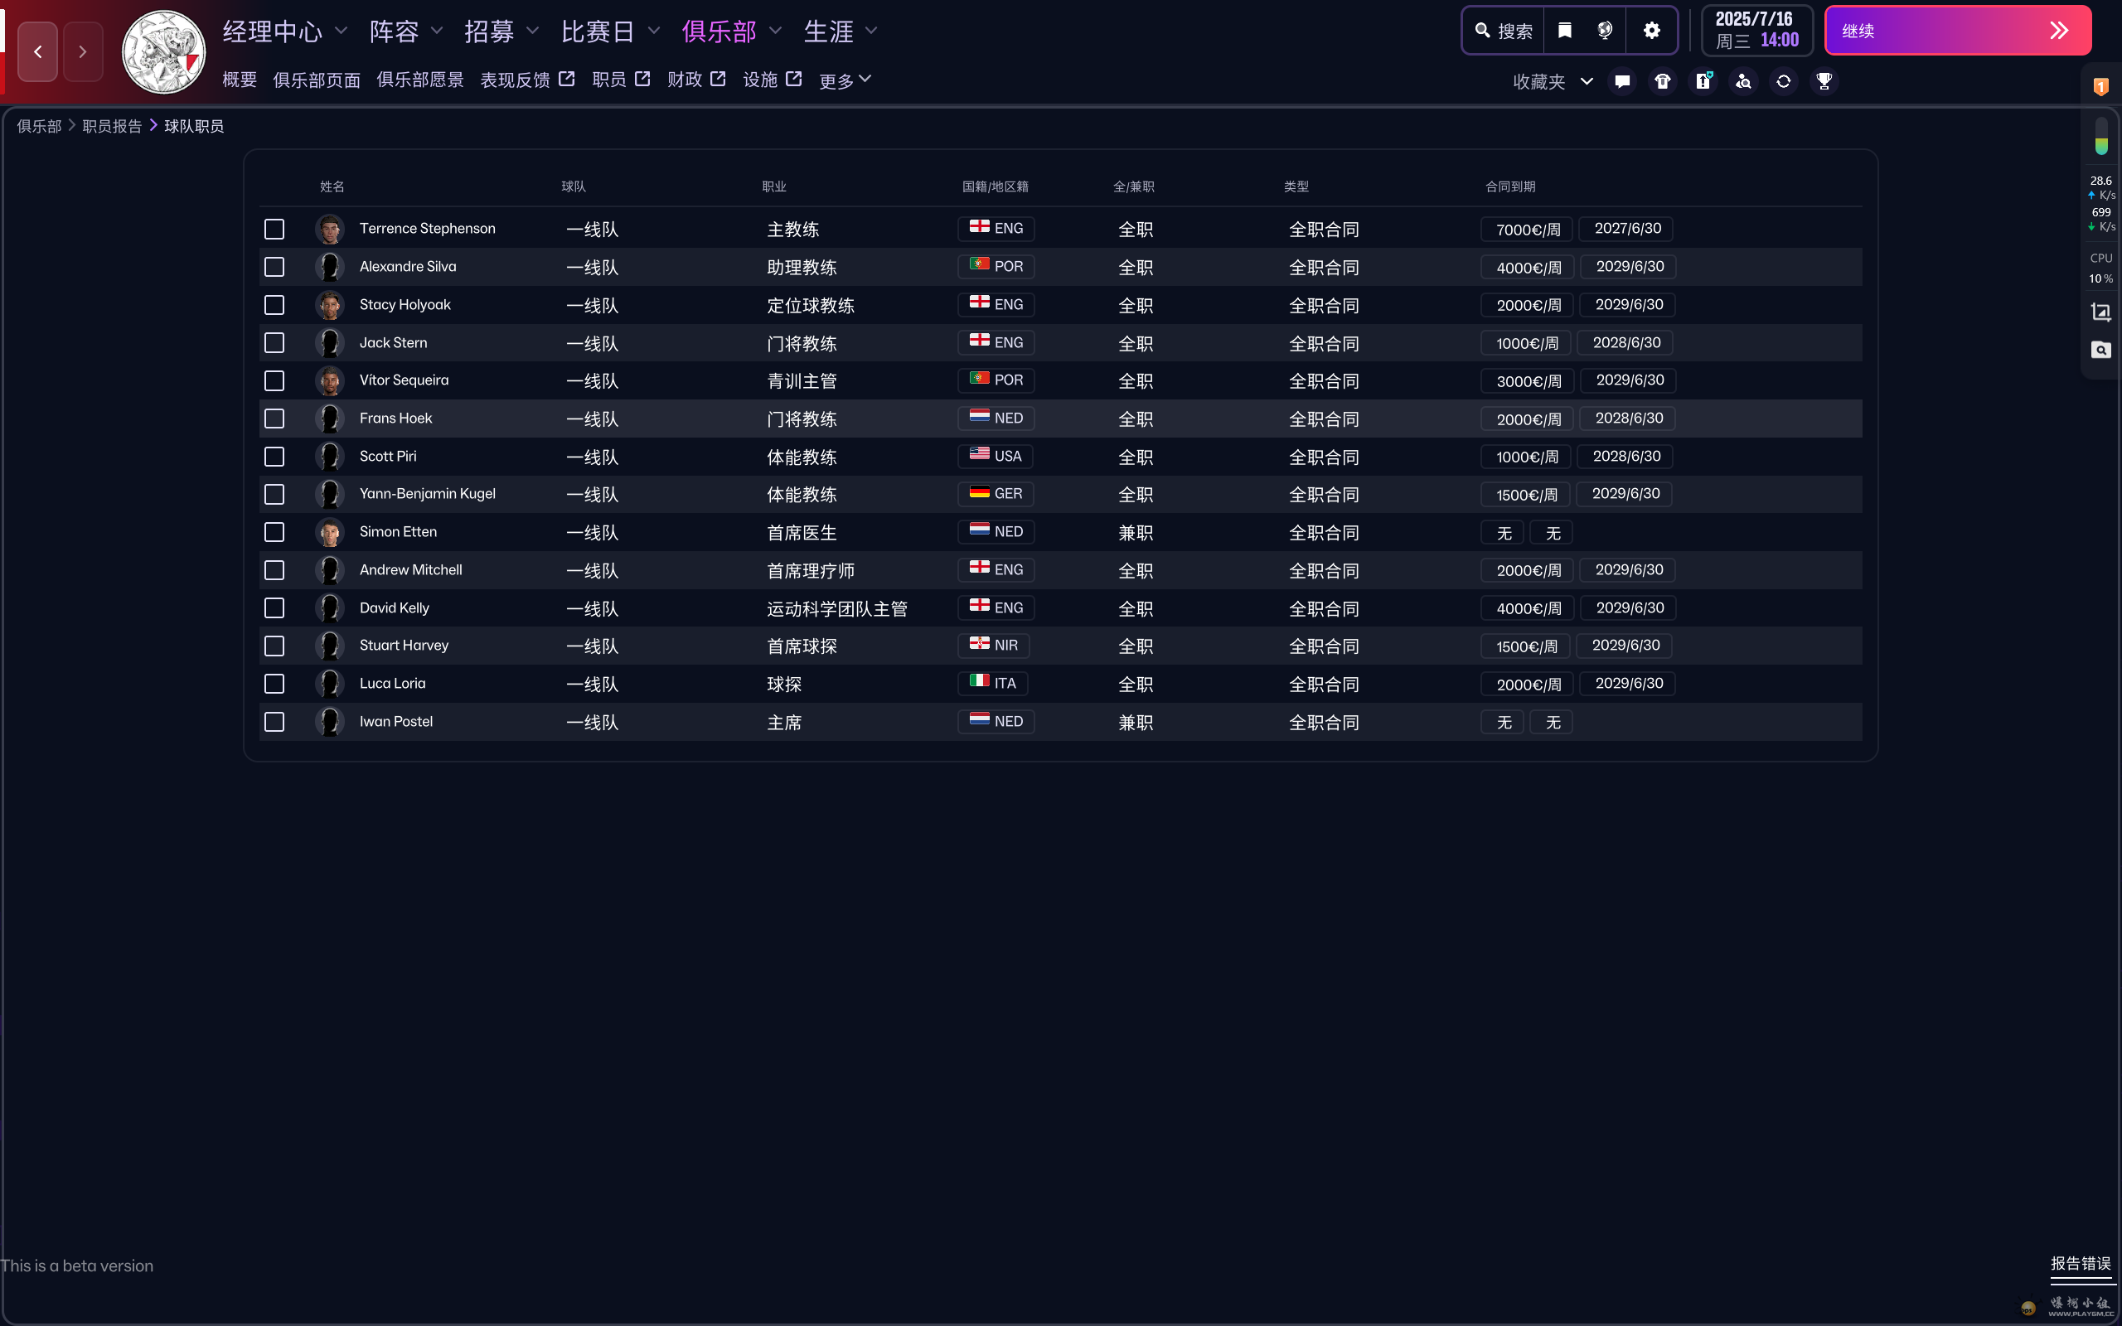Open the settings gear icon
The height and width of the screenshot is (1326, 2122).
1652,31
